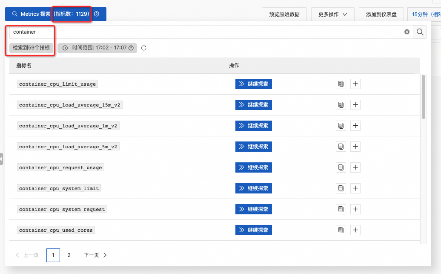Copy the container_cpu_limit_usage metric name
Image resolution: width=441 pixels, height=274 pixels.
(341, 84)
